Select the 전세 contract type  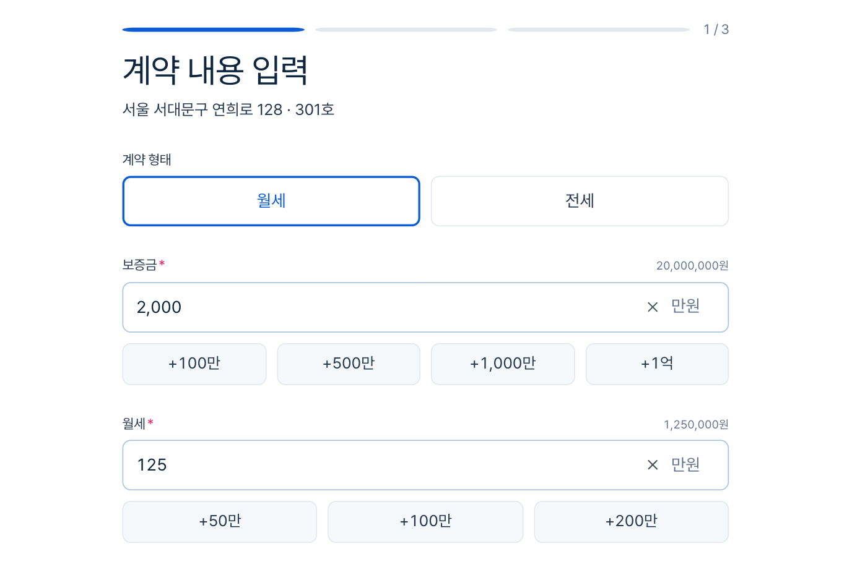point(580,201)
